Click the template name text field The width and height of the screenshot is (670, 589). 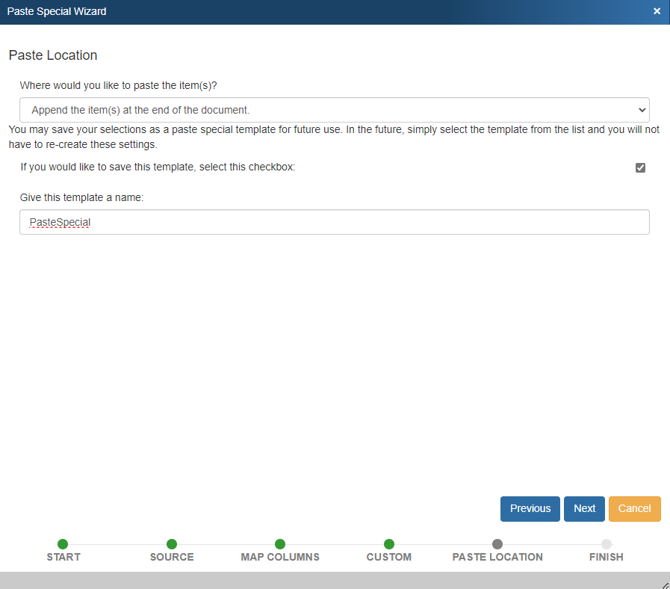point(334,222)
